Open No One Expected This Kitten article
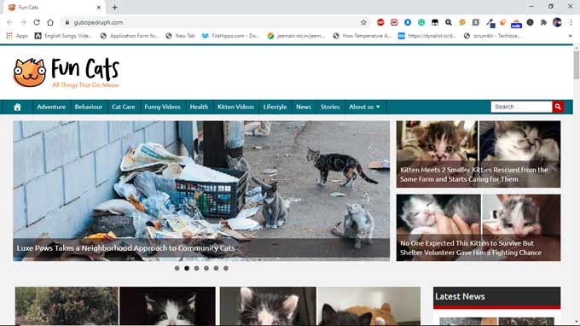Viewport: 580px width, 326px height. tap(471, 248)
